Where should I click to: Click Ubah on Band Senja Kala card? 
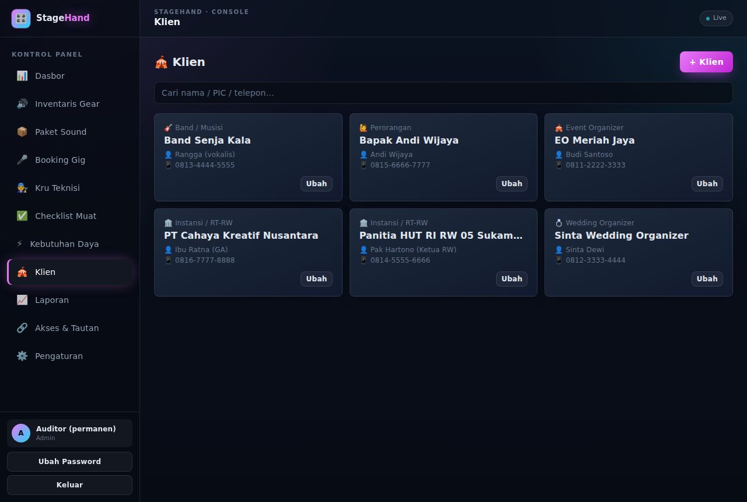316,184
